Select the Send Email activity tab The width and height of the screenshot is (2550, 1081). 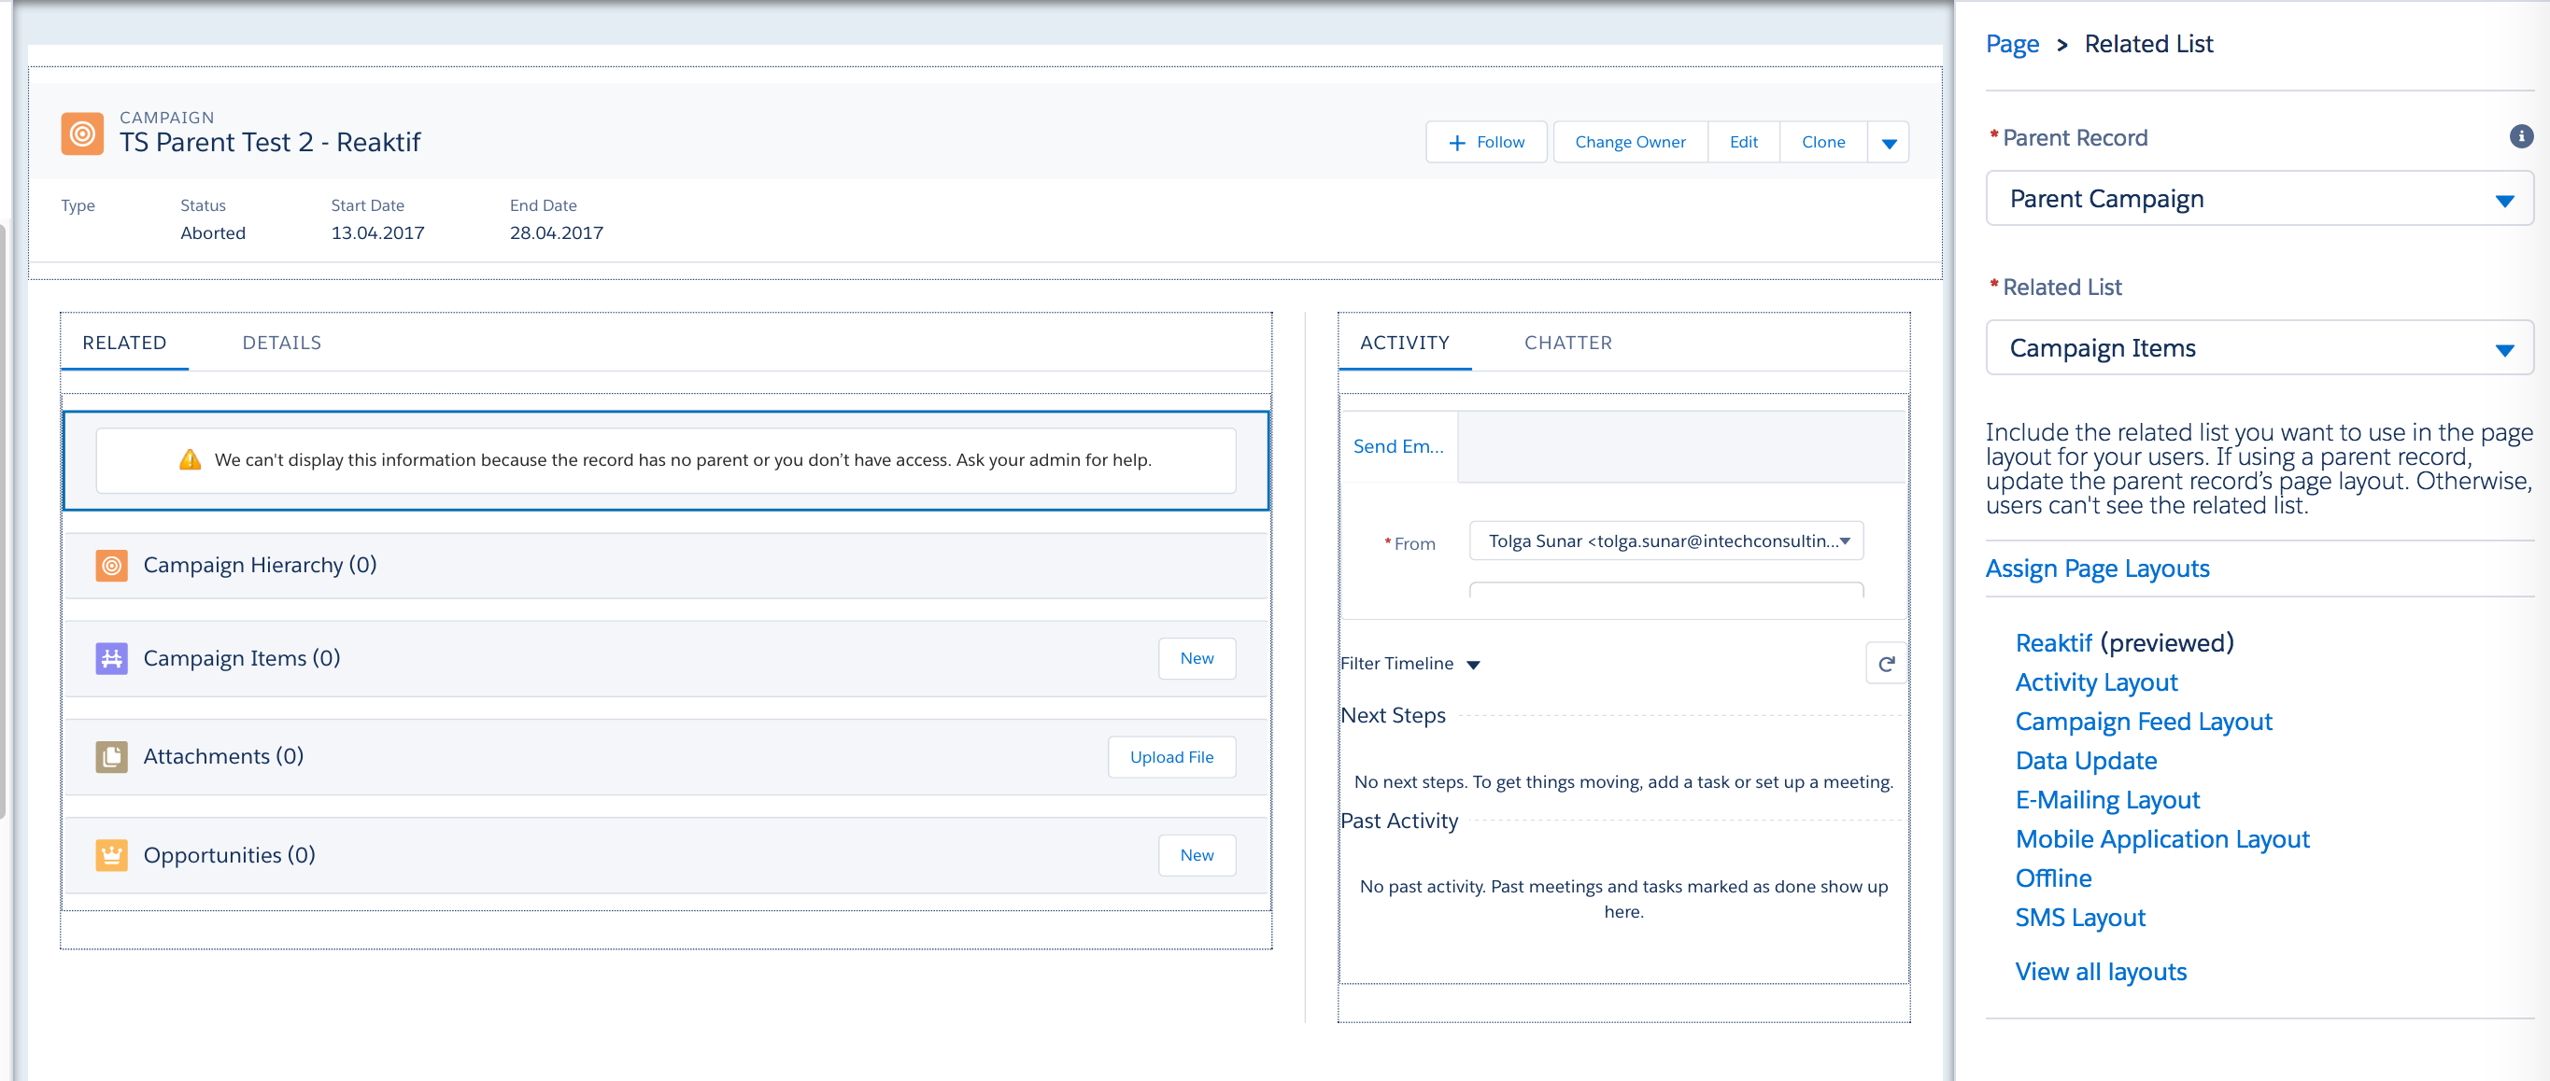(1397, 447)
